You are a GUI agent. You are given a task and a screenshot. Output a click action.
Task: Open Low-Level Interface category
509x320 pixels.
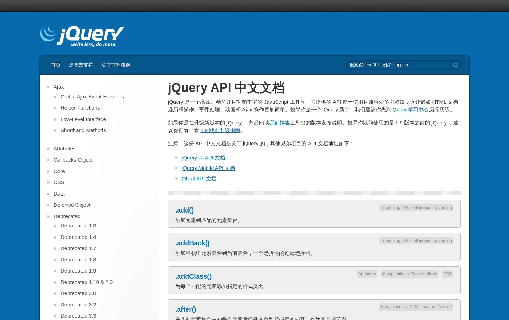coord(83,119)
